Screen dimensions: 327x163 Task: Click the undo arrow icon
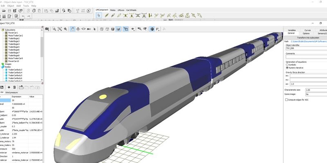pyautogui.click(x=23, y=16)
